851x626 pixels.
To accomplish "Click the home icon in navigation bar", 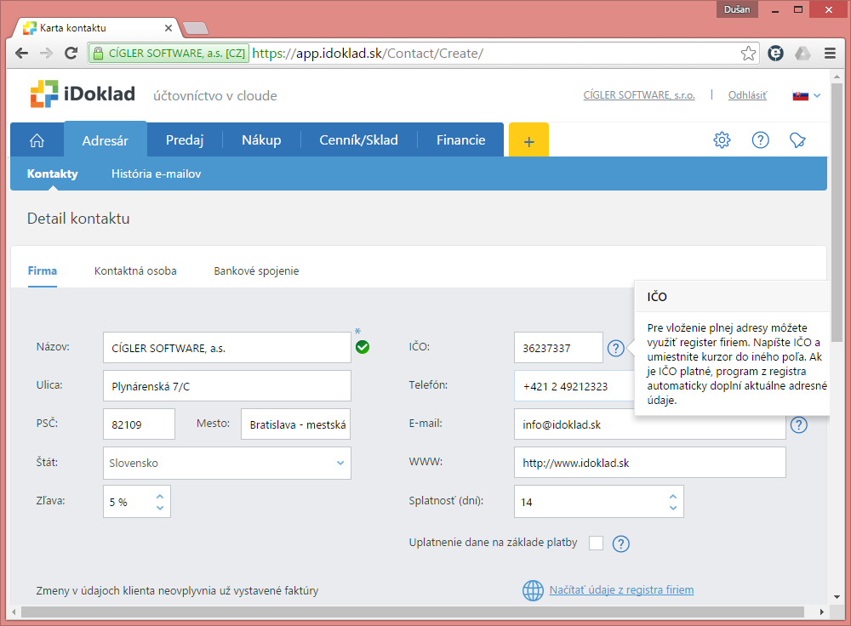I will [37, 140].
